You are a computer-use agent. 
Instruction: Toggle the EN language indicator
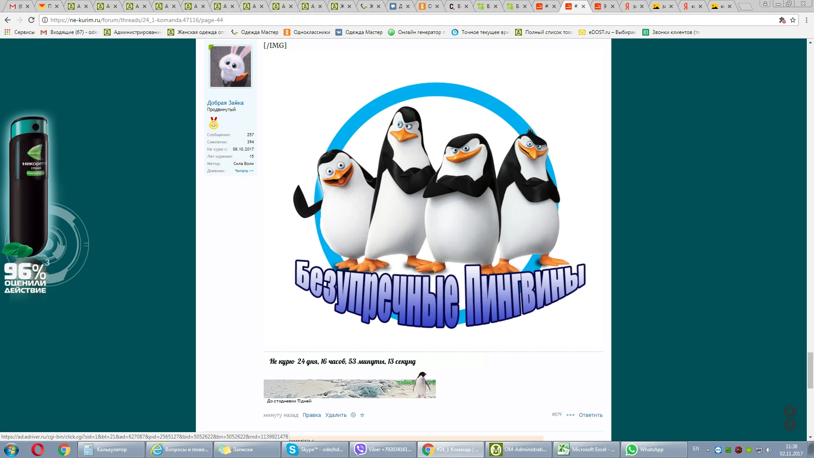[x=696, y=449]
